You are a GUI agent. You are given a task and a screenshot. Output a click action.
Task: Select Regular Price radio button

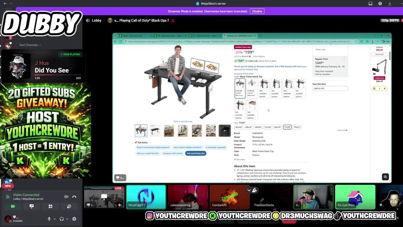[x=344, y=59]
